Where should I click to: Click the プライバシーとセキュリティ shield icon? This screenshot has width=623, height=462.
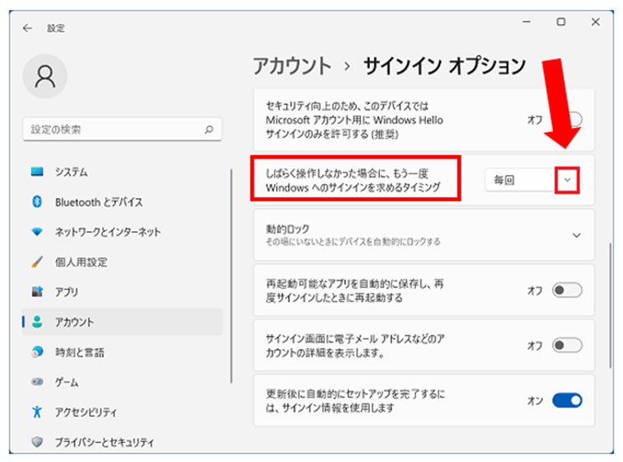pyautogui.click(x=37, y=441)
